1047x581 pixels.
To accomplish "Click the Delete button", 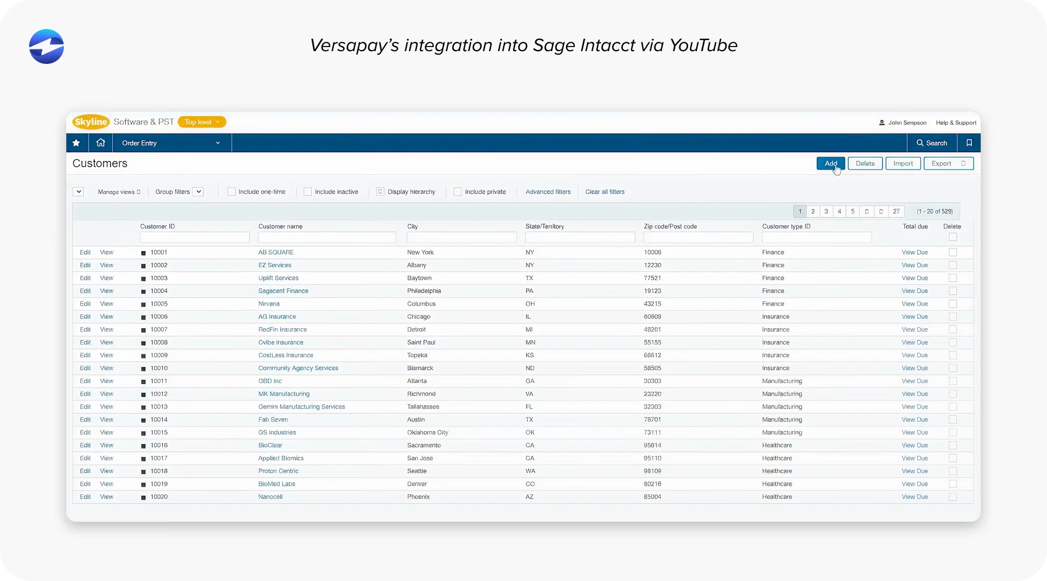I will [865, 163].
